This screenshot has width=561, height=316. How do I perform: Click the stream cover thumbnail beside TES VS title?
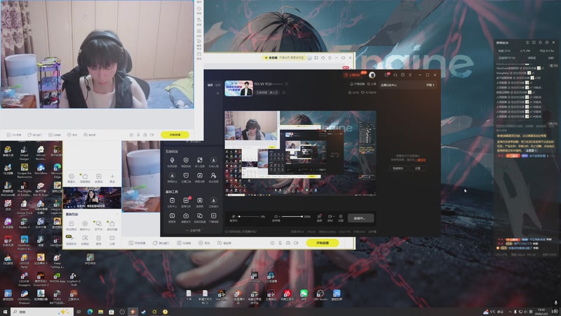coord(238,88)
